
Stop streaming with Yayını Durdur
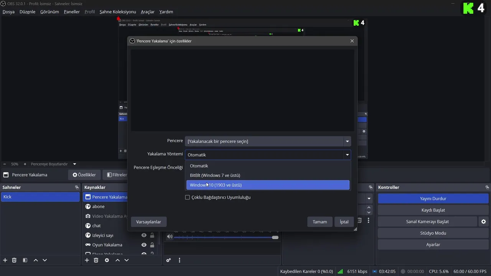pyautogui.click(x=433, y=199)
